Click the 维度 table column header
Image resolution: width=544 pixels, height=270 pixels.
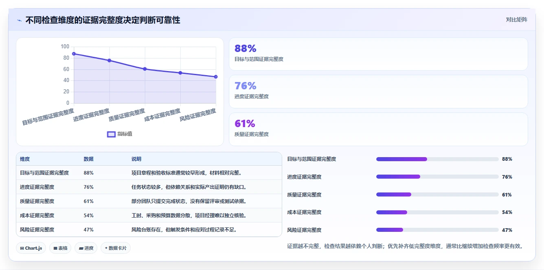pyautogui.click(x=25, y=159)
